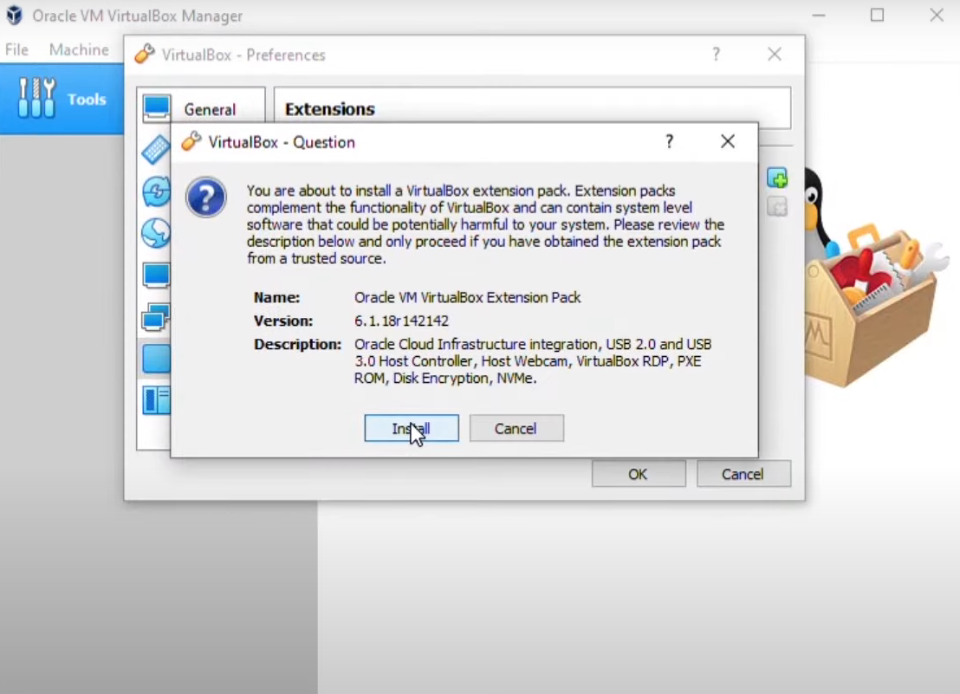Screen dimensions: 960x694
Task: Select Tools in the Manager sidebar
Action: [62, 99]
